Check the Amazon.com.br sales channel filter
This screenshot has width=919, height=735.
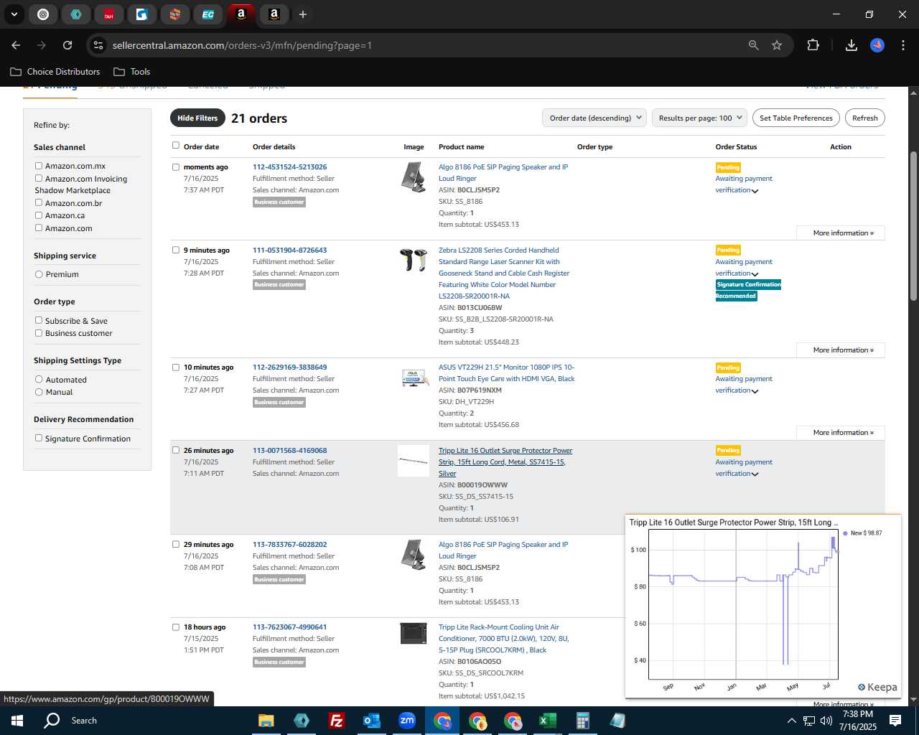pyautogui.click(x=39, y=202)
